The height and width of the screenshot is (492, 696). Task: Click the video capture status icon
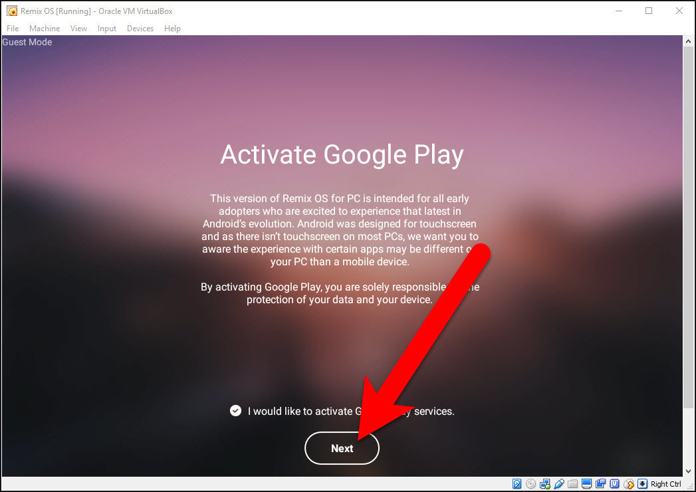601,484
